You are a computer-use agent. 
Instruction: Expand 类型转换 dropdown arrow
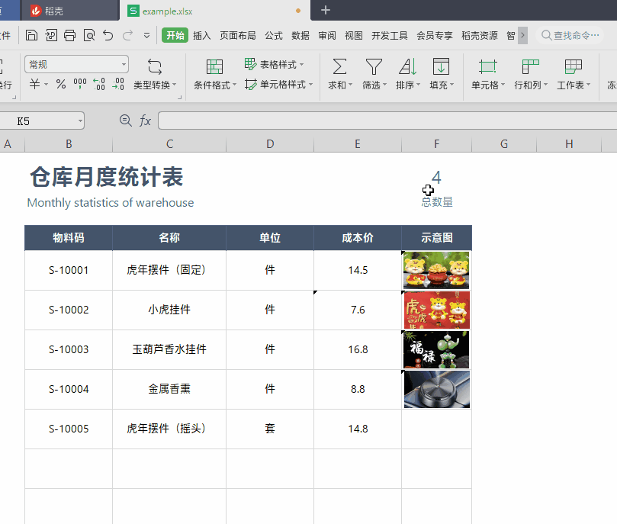point(175,85)
